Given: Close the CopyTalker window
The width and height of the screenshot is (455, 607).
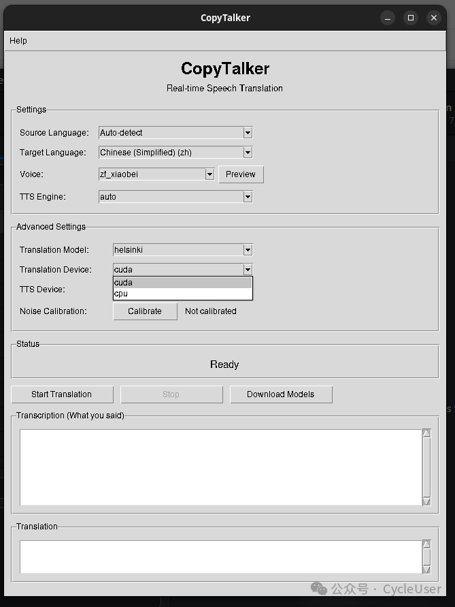Looking at the screenshot, I should click(x=434, y=18).
